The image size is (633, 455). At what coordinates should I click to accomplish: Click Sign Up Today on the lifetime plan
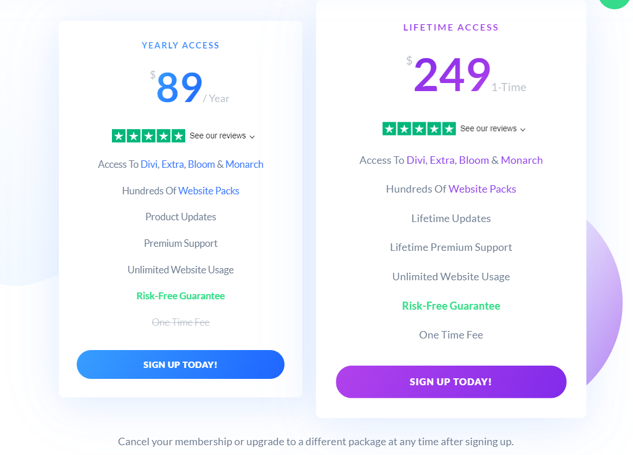[451, 381]
